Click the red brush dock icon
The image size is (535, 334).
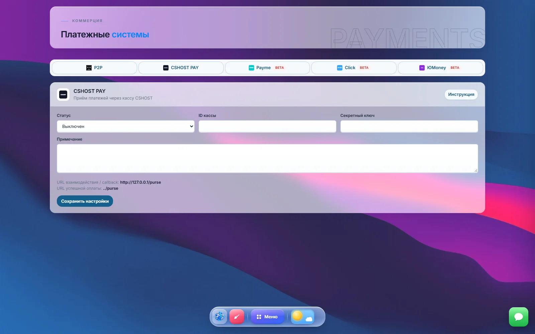pos(237,317)
